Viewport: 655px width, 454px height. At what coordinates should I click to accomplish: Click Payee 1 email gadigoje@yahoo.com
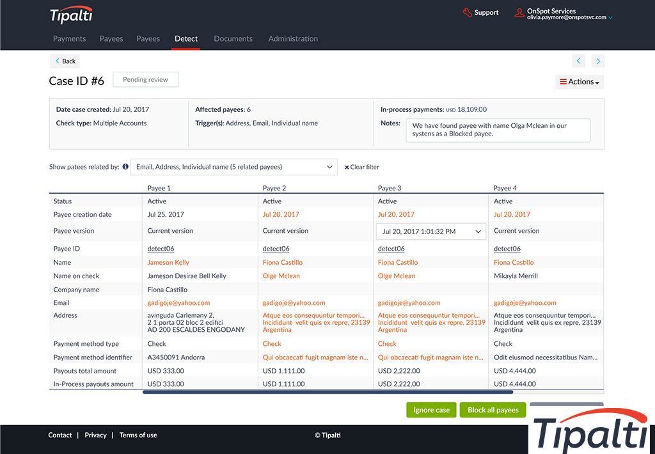click(179, 303)
